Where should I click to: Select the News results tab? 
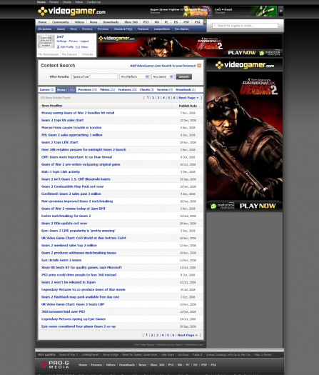[x=65, y=90]
